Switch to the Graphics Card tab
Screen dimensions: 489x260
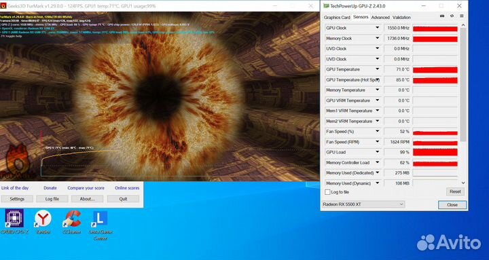[x=337, y=18]
